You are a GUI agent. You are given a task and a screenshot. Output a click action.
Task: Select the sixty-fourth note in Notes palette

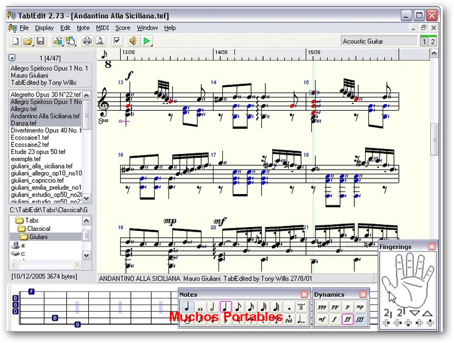click(276, 307)
